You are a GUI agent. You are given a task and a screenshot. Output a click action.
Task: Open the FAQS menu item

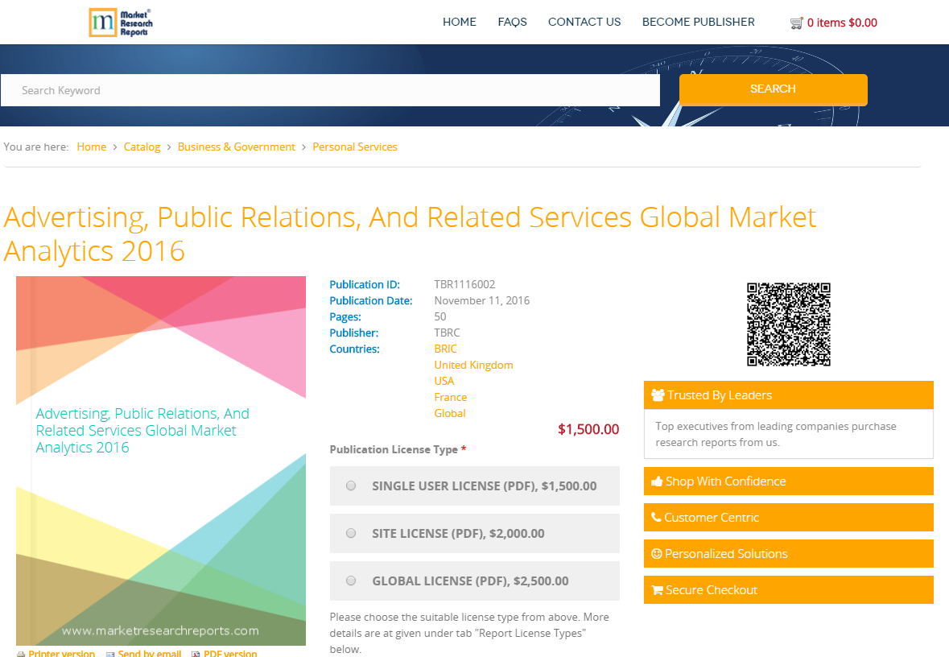pyautogui.click(x=512, y=22)
